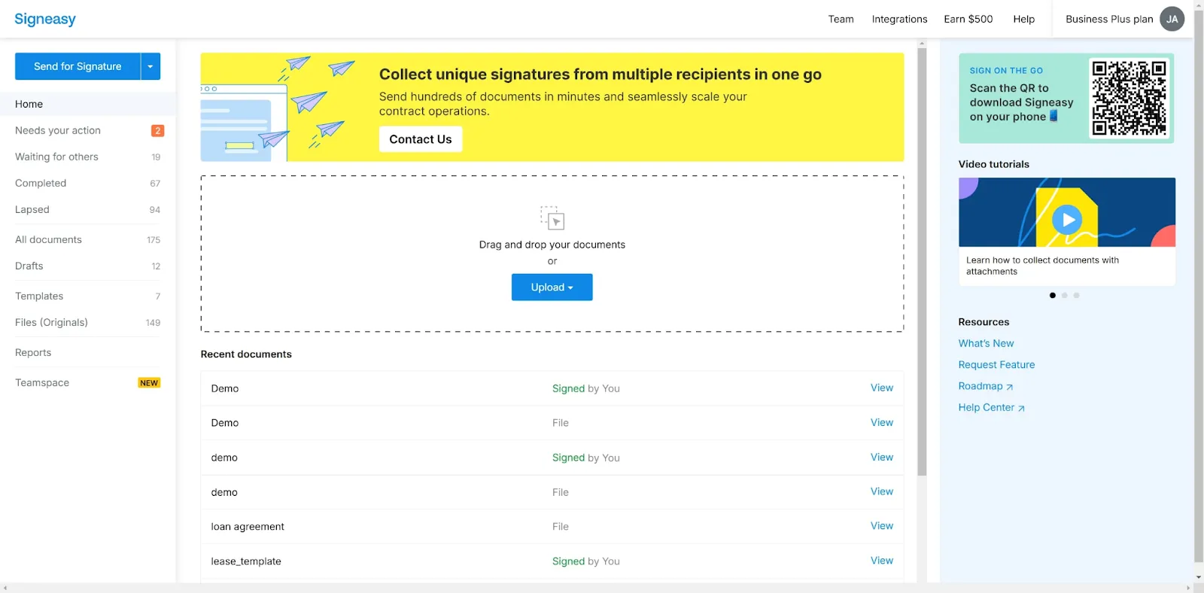Open the JA user avatar menu
This screenshot has width=1204, height=593.
coord(1172,19)
